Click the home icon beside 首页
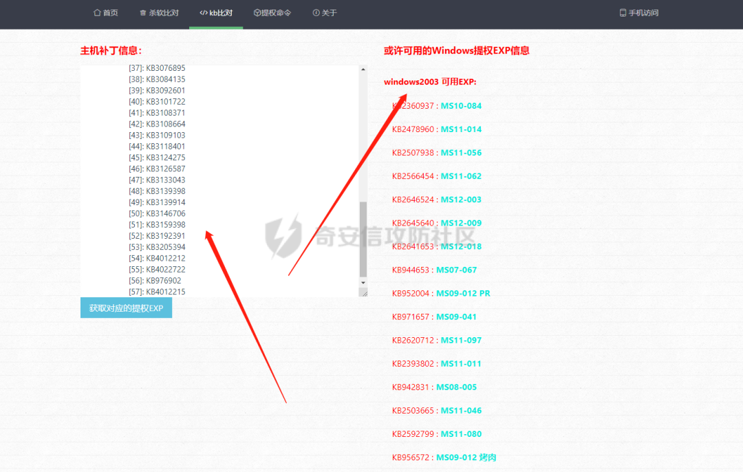The image size is (743, 472). click(x=97, y=13)
